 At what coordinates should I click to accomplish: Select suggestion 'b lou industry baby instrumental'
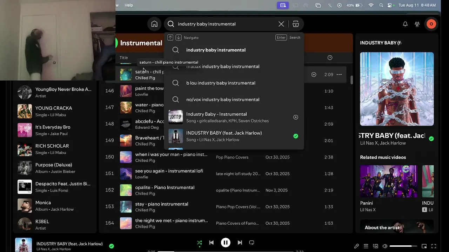[x=234, y=83]
